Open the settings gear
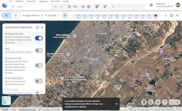The height and width of the screenshot is (111, 182). (151, 5)
